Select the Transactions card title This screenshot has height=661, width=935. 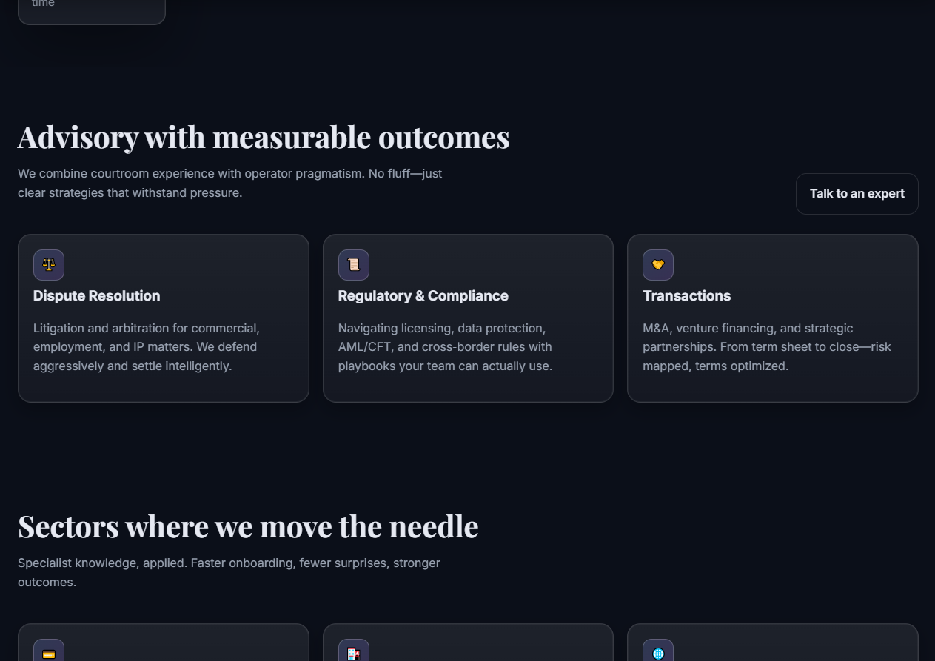[687, 296]
